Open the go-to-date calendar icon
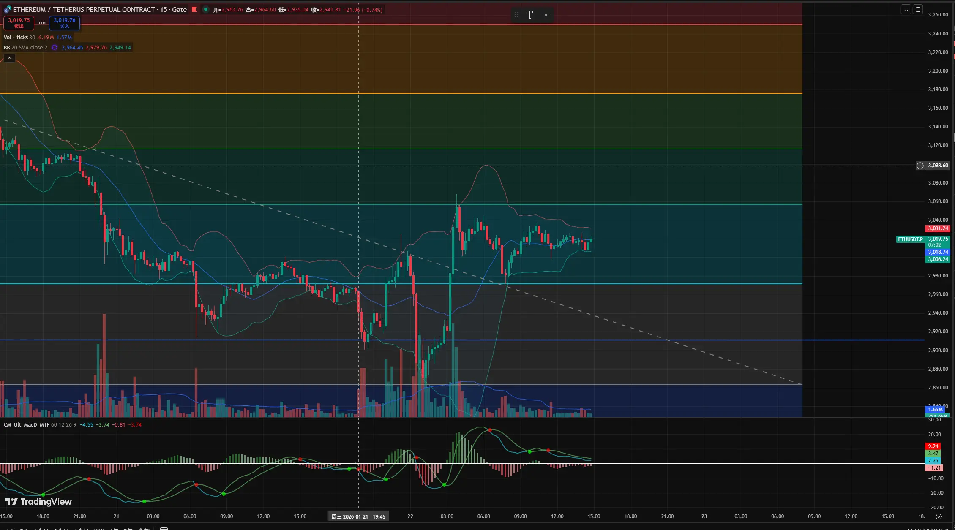 [x=164, y=528]
